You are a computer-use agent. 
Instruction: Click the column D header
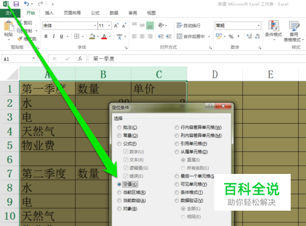215,74
